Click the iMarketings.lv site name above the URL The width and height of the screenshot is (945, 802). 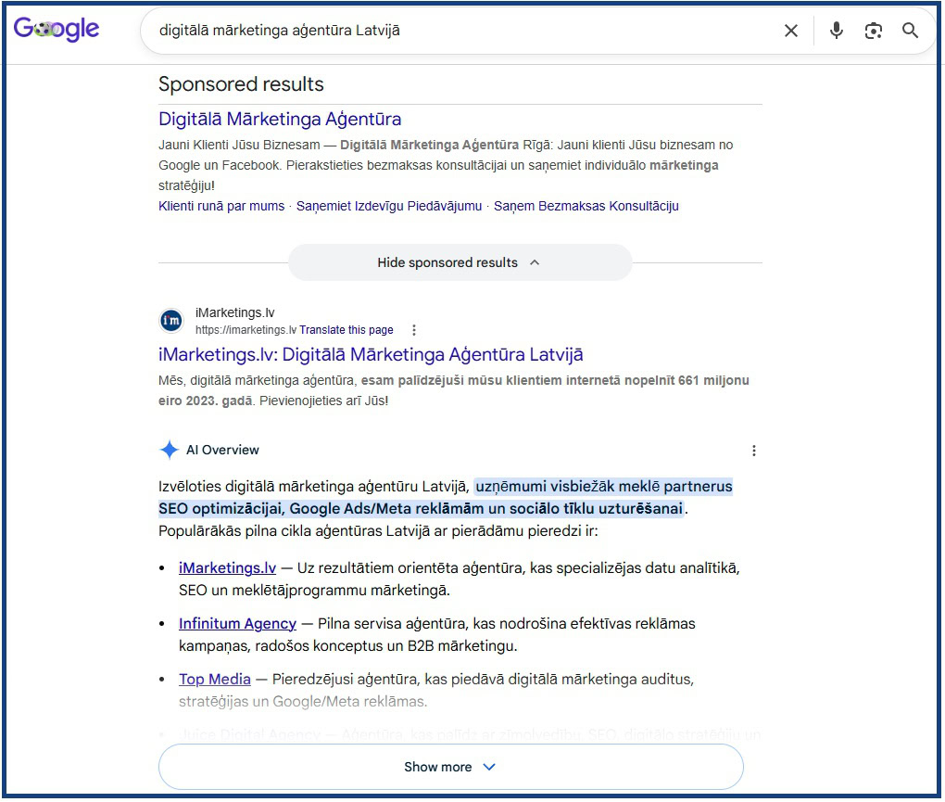pos(235,312)
